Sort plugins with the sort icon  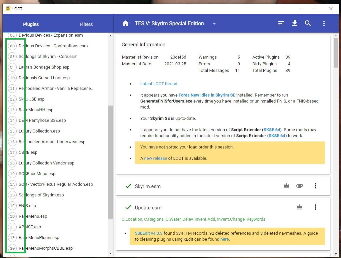click(281, 23)
